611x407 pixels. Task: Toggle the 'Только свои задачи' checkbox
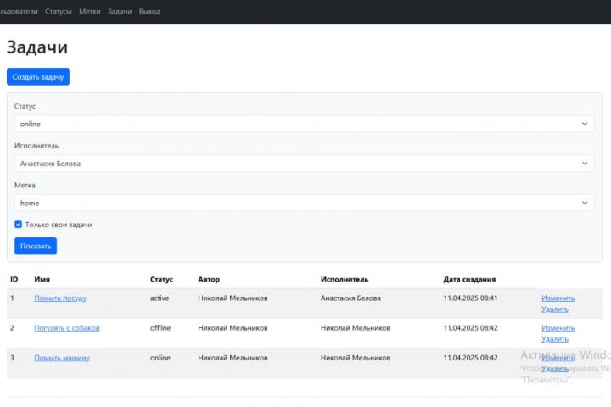pyautogui.click(x=19, y=225)
